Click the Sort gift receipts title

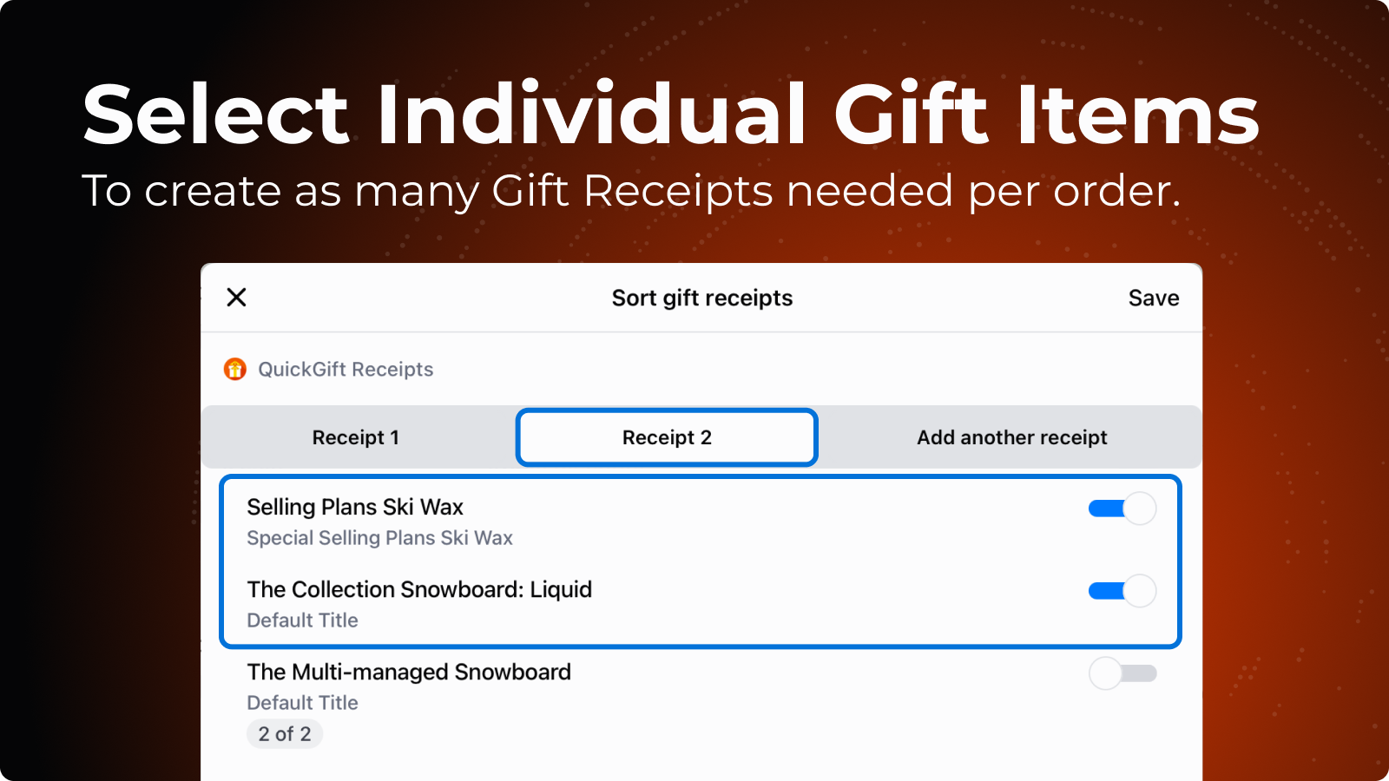click(x=701, y=298)
